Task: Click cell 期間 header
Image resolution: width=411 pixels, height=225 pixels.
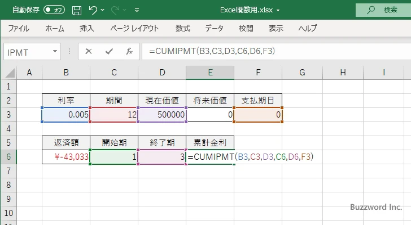Action: click(x=114, y=101)
